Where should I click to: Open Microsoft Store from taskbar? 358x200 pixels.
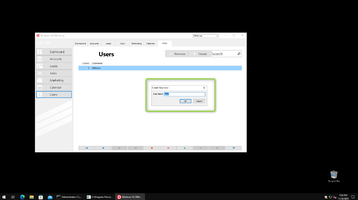41,197
